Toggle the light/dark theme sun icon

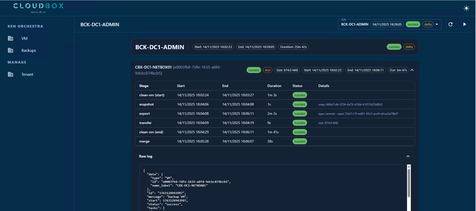466,8
